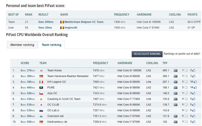The image size is (202, 126).
Task: Open the 8sec 520ms score link
Action: pyautogui.click(x=28, y=93)
